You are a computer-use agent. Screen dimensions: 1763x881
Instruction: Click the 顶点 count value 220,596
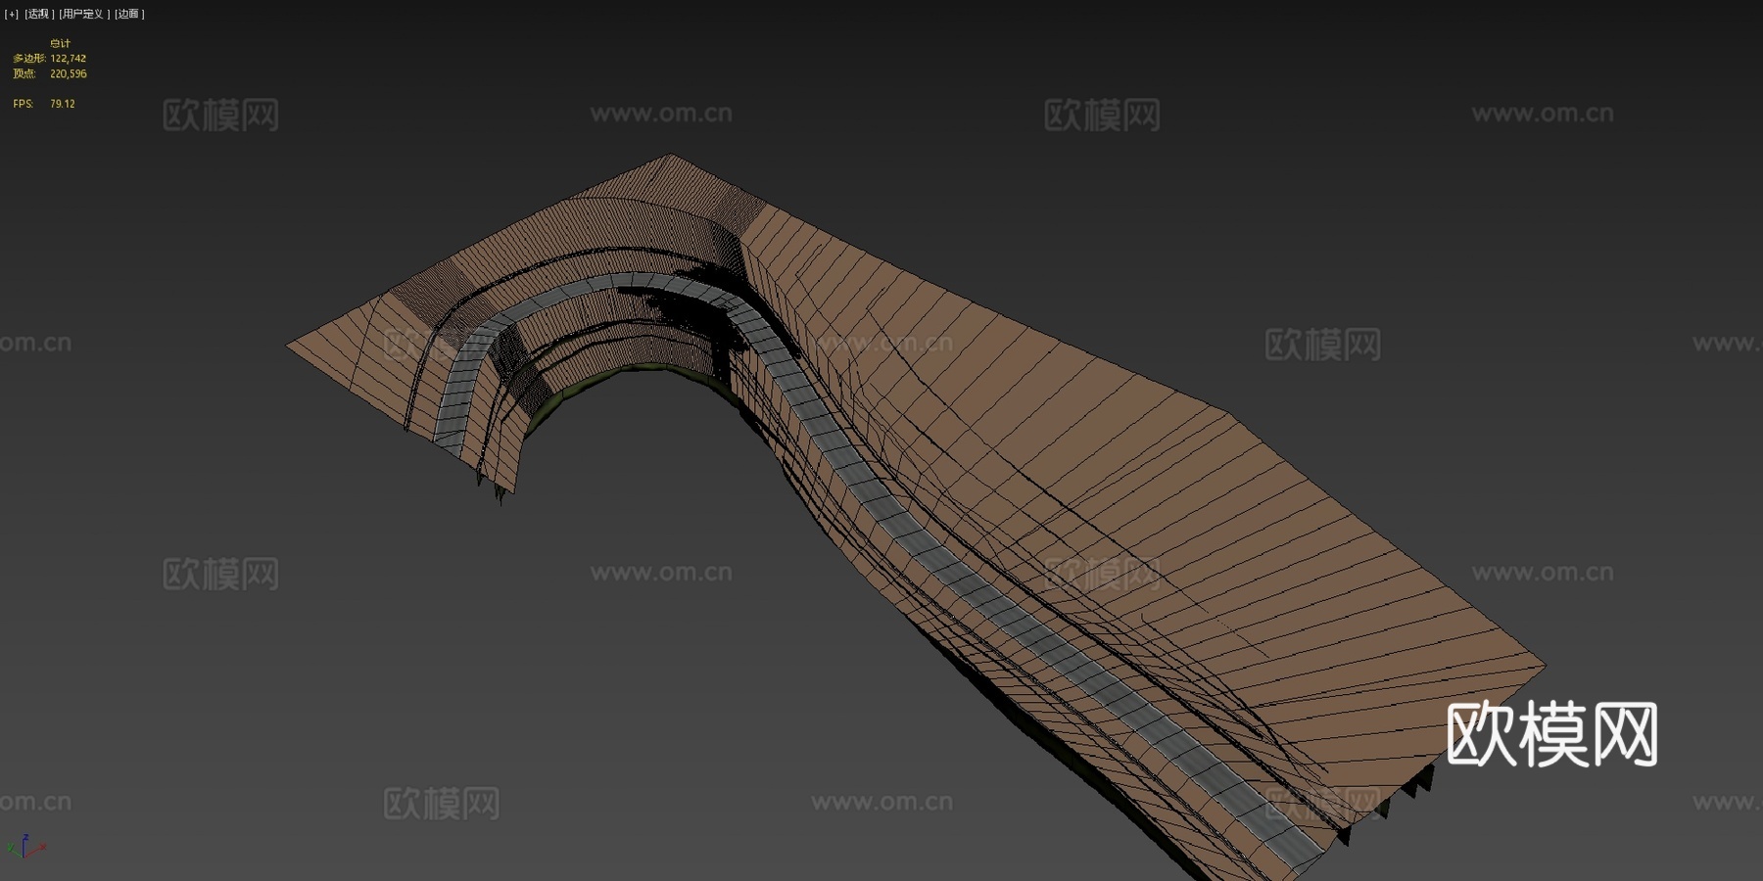(69, 73)
